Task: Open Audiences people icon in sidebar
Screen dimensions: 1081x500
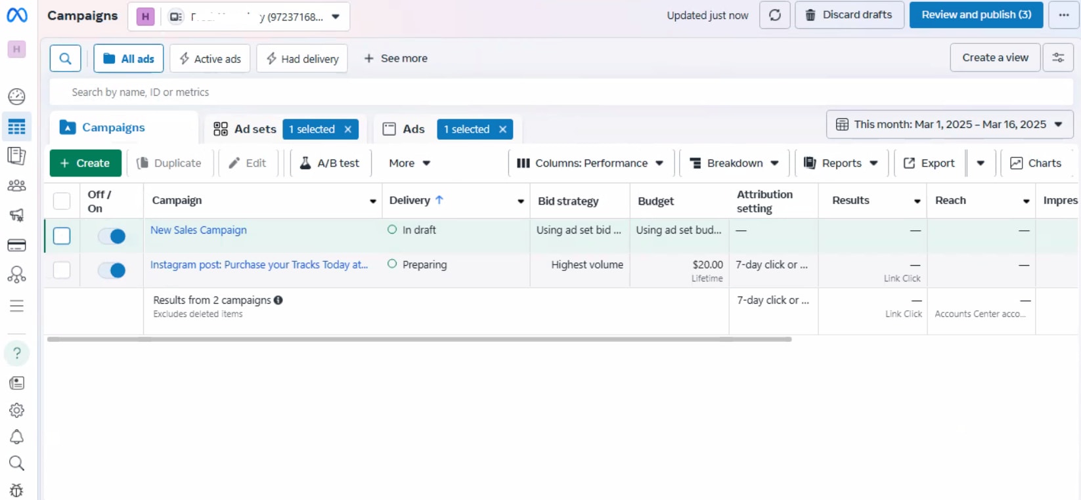Action: click(x=16, y=186)
